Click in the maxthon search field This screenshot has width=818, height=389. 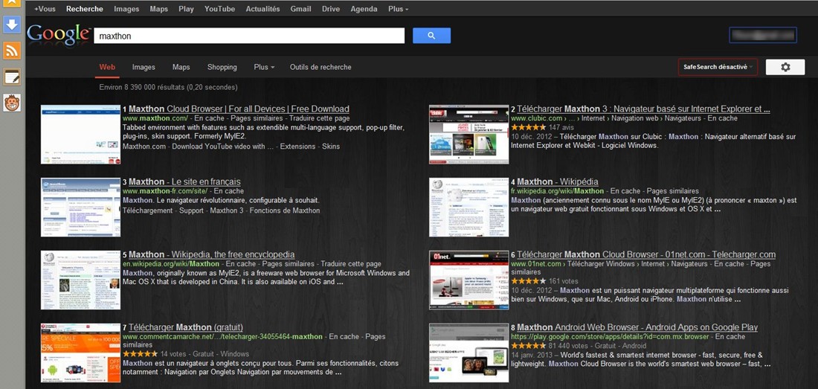click(x=249, y=36)
